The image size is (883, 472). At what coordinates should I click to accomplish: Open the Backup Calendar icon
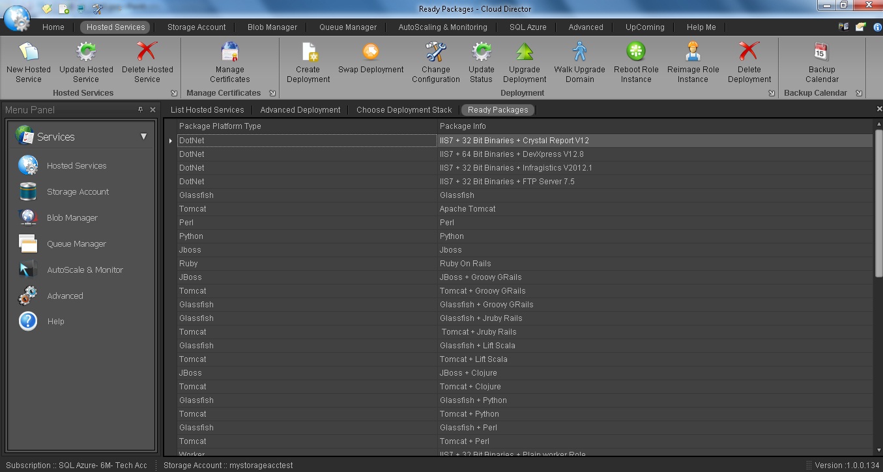821,62
